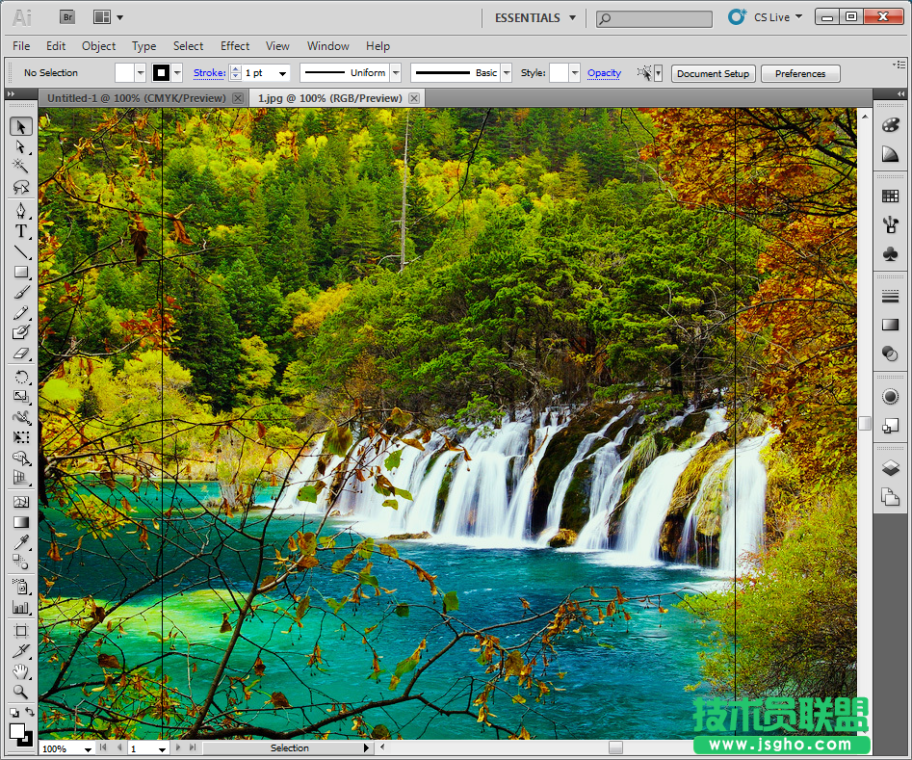Screen dimensions: 912x760
Task: Open the 100% zoom level dropdown
Action: point(88,749)
